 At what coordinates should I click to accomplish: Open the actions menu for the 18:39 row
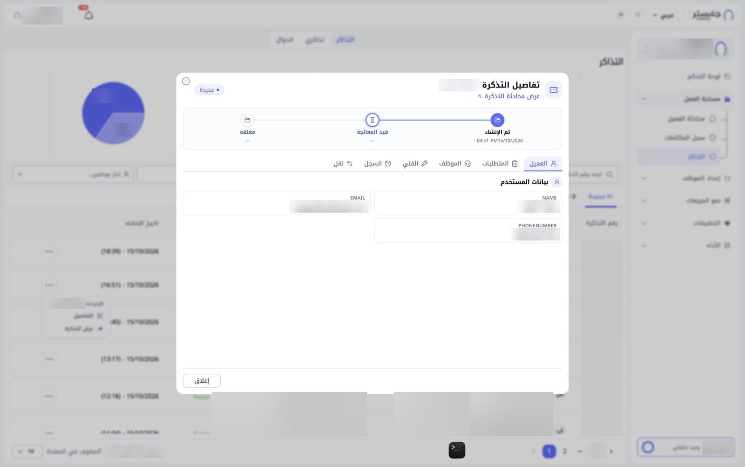[x=49, y=251]
